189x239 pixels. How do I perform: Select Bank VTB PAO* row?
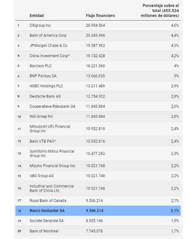(98, 141)
